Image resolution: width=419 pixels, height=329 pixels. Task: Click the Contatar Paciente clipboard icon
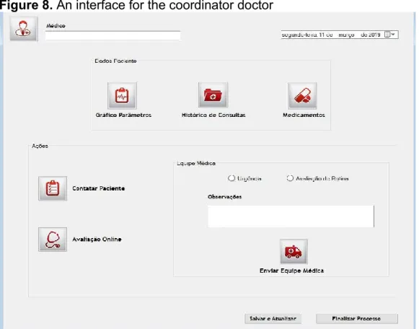[x=53, y=188]
